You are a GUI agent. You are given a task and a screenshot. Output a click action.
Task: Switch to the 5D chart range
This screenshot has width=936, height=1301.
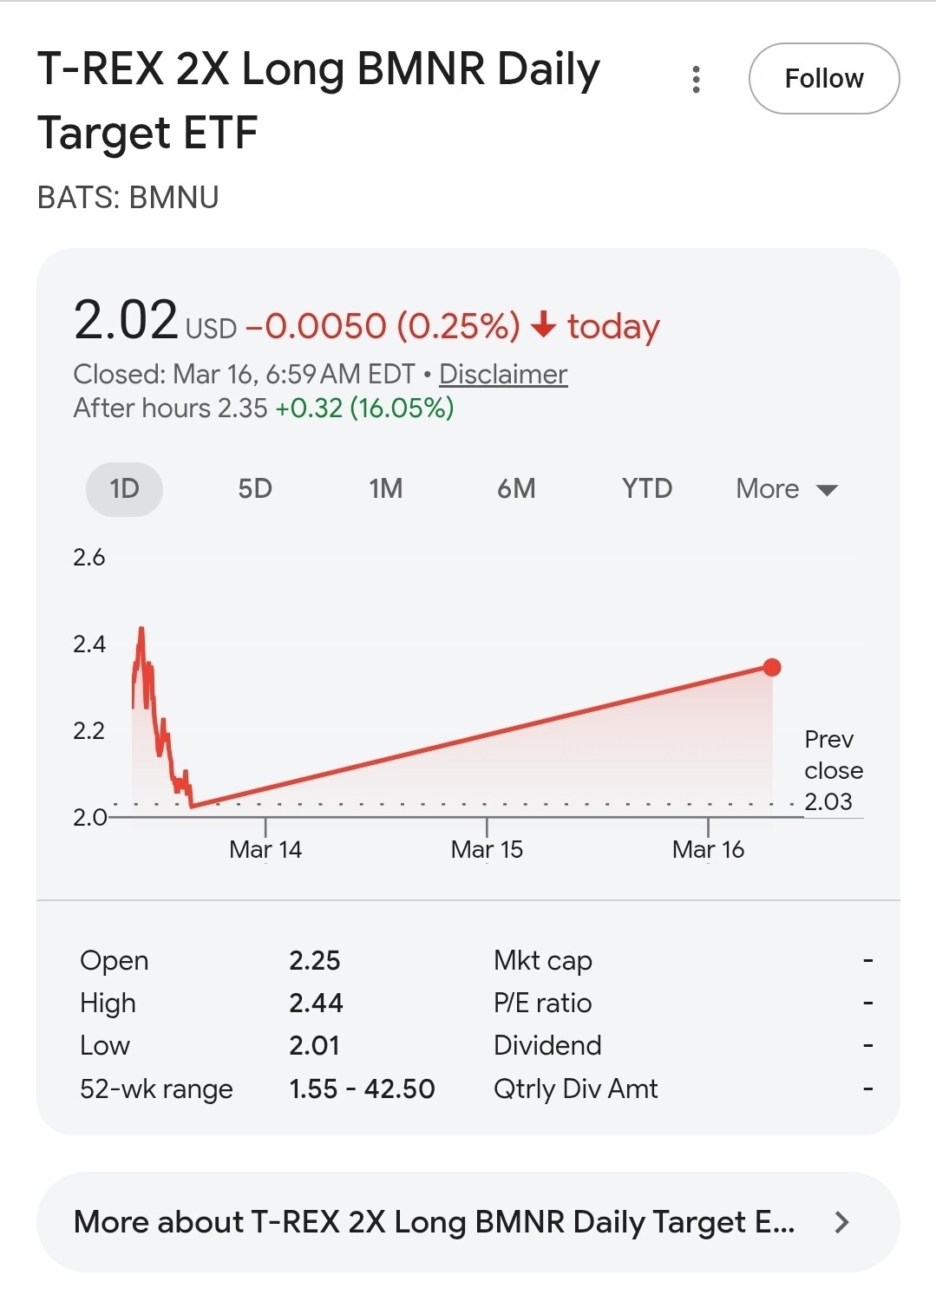click(x=255, y=489)
